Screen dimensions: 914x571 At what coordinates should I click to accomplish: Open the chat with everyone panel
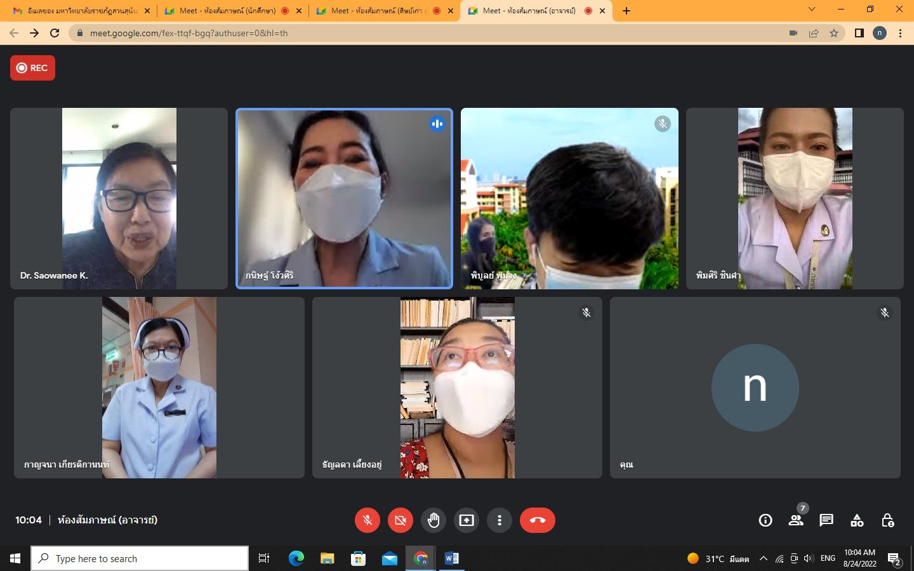(x=826, y=520)
